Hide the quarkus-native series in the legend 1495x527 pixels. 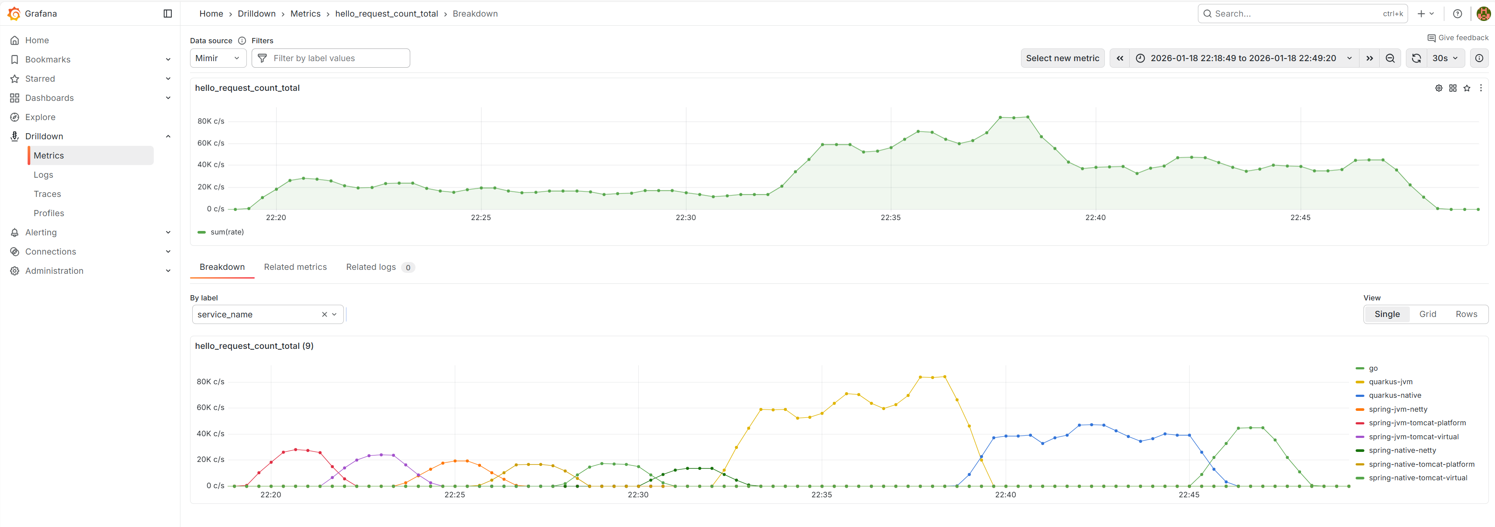[x=1396, y=395]
